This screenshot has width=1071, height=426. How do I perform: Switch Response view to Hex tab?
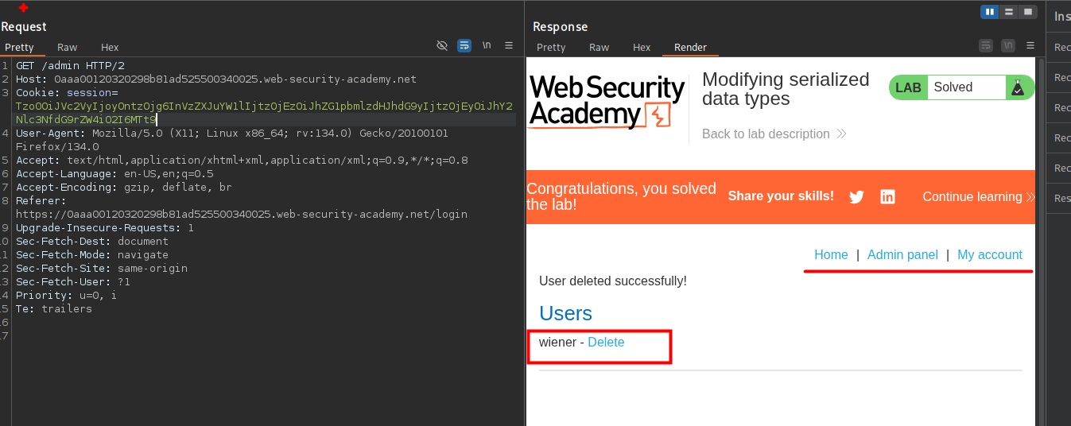tap(642, 48)
